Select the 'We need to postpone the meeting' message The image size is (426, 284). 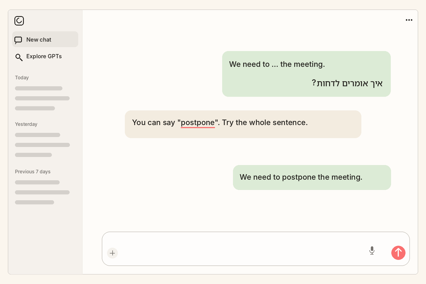(312, 177)
